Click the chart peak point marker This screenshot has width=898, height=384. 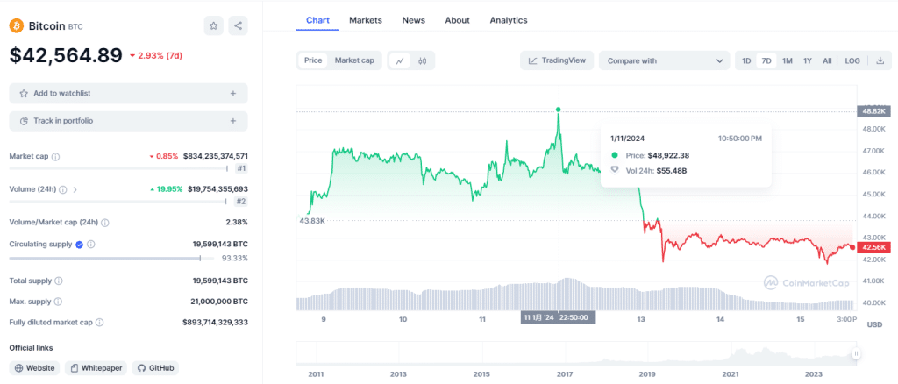(x=559, y=110)
